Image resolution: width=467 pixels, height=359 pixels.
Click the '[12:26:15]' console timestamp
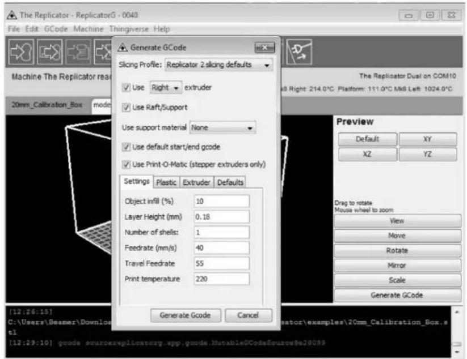point(31,312)
